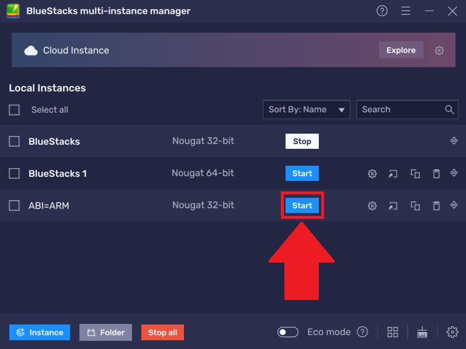Click the BlueStacks logo in title bar
466x349 pixels.
[x=13, y=11]
